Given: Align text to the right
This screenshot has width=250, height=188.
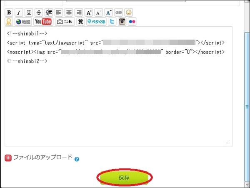Looking at the screenshot, I should tap(79, 13).
